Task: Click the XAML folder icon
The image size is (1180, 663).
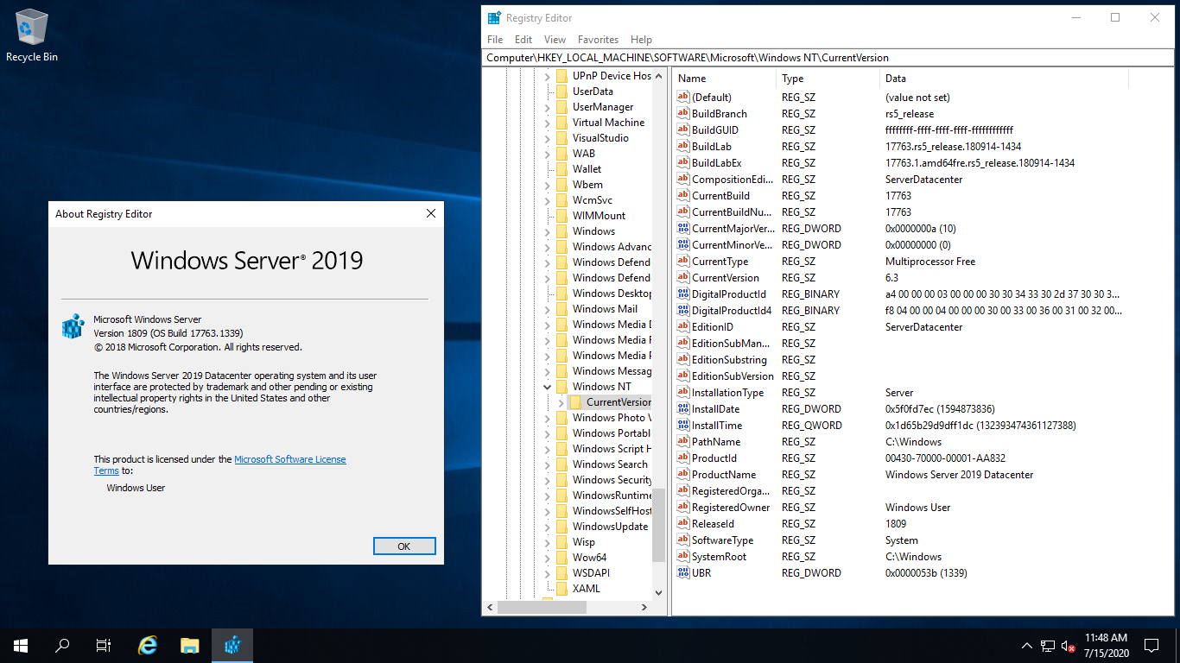Action: point(561,589)
